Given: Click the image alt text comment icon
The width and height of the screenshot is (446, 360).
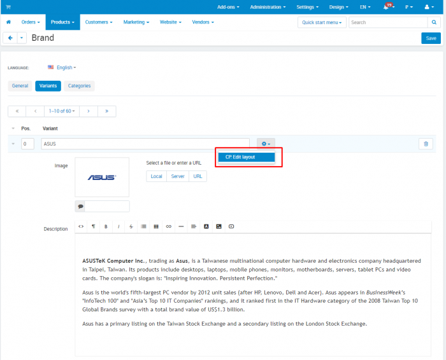Looking at the screenshot, I should pos(80,207).
